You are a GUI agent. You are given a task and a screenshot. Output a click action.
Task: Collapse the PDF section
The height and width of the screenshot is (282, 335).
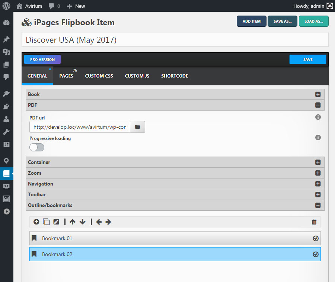pos(175,105)
